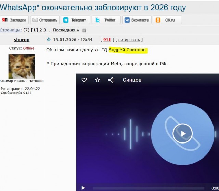Click the Meta ownership footnote text

click(107, 64)
